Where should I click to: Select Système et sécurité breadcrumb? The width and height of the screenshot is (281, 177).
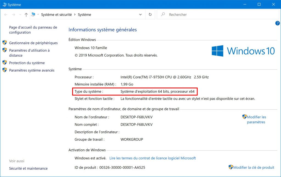tap(56, 15)
